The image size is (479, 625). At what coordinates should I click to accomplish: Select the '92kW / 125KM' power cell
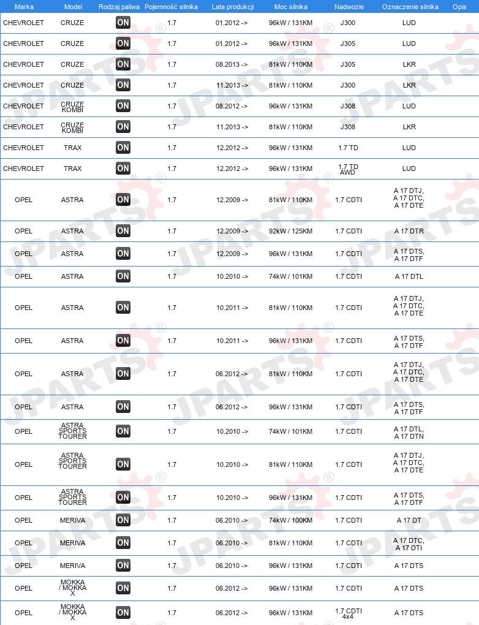(290, 231)
